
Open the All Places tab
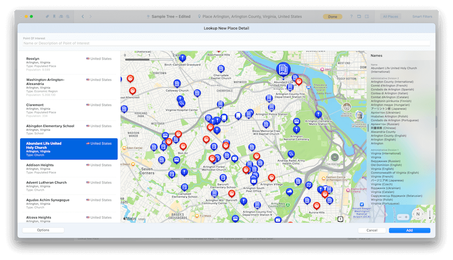tap(390, 17)
